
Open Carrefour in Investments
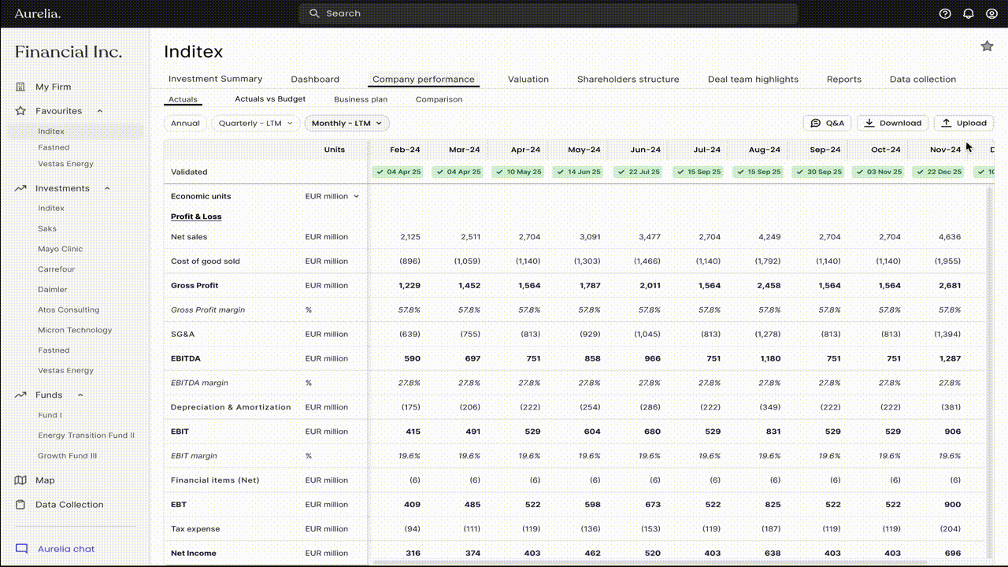(x=57, y=269)
